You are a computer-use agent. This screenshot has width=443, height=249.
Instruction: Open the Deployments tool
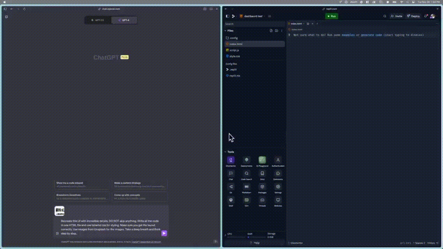point(246,160)
